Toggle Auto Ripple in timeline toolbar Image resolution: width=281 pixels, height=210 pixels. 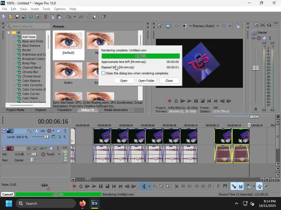click(x=248, y=186)
